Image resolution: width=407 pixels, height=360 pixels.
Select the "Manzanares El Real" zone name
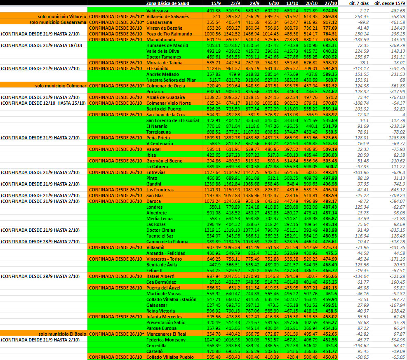pyautogui.click(x=166, y=334)
